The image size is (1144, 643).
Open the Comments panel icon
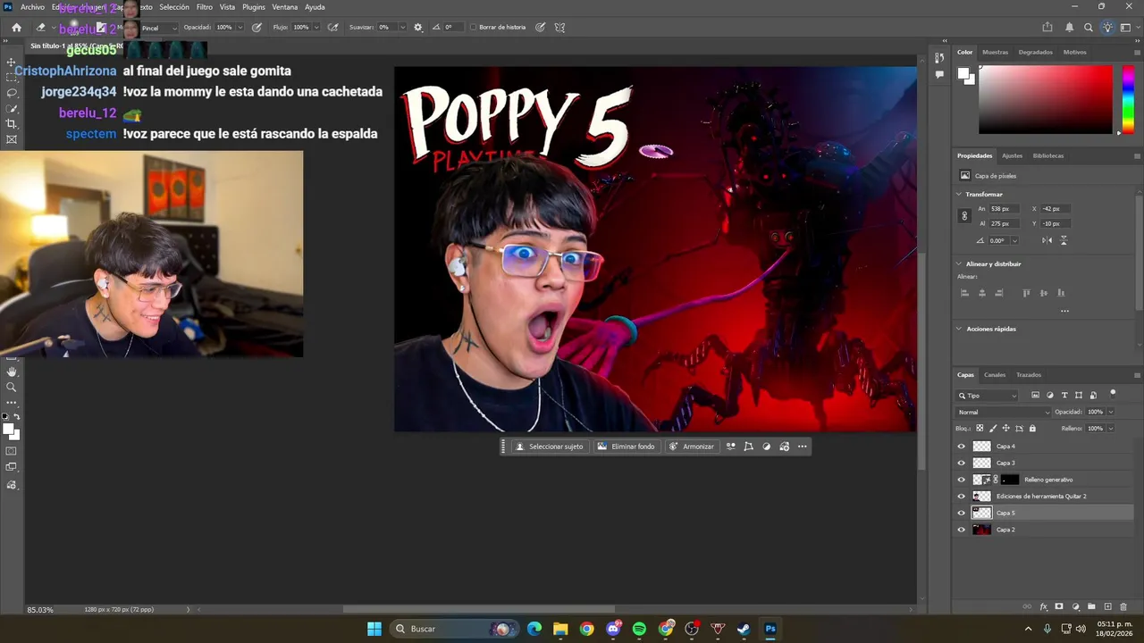pyautogui.click(x=939, y=75)
